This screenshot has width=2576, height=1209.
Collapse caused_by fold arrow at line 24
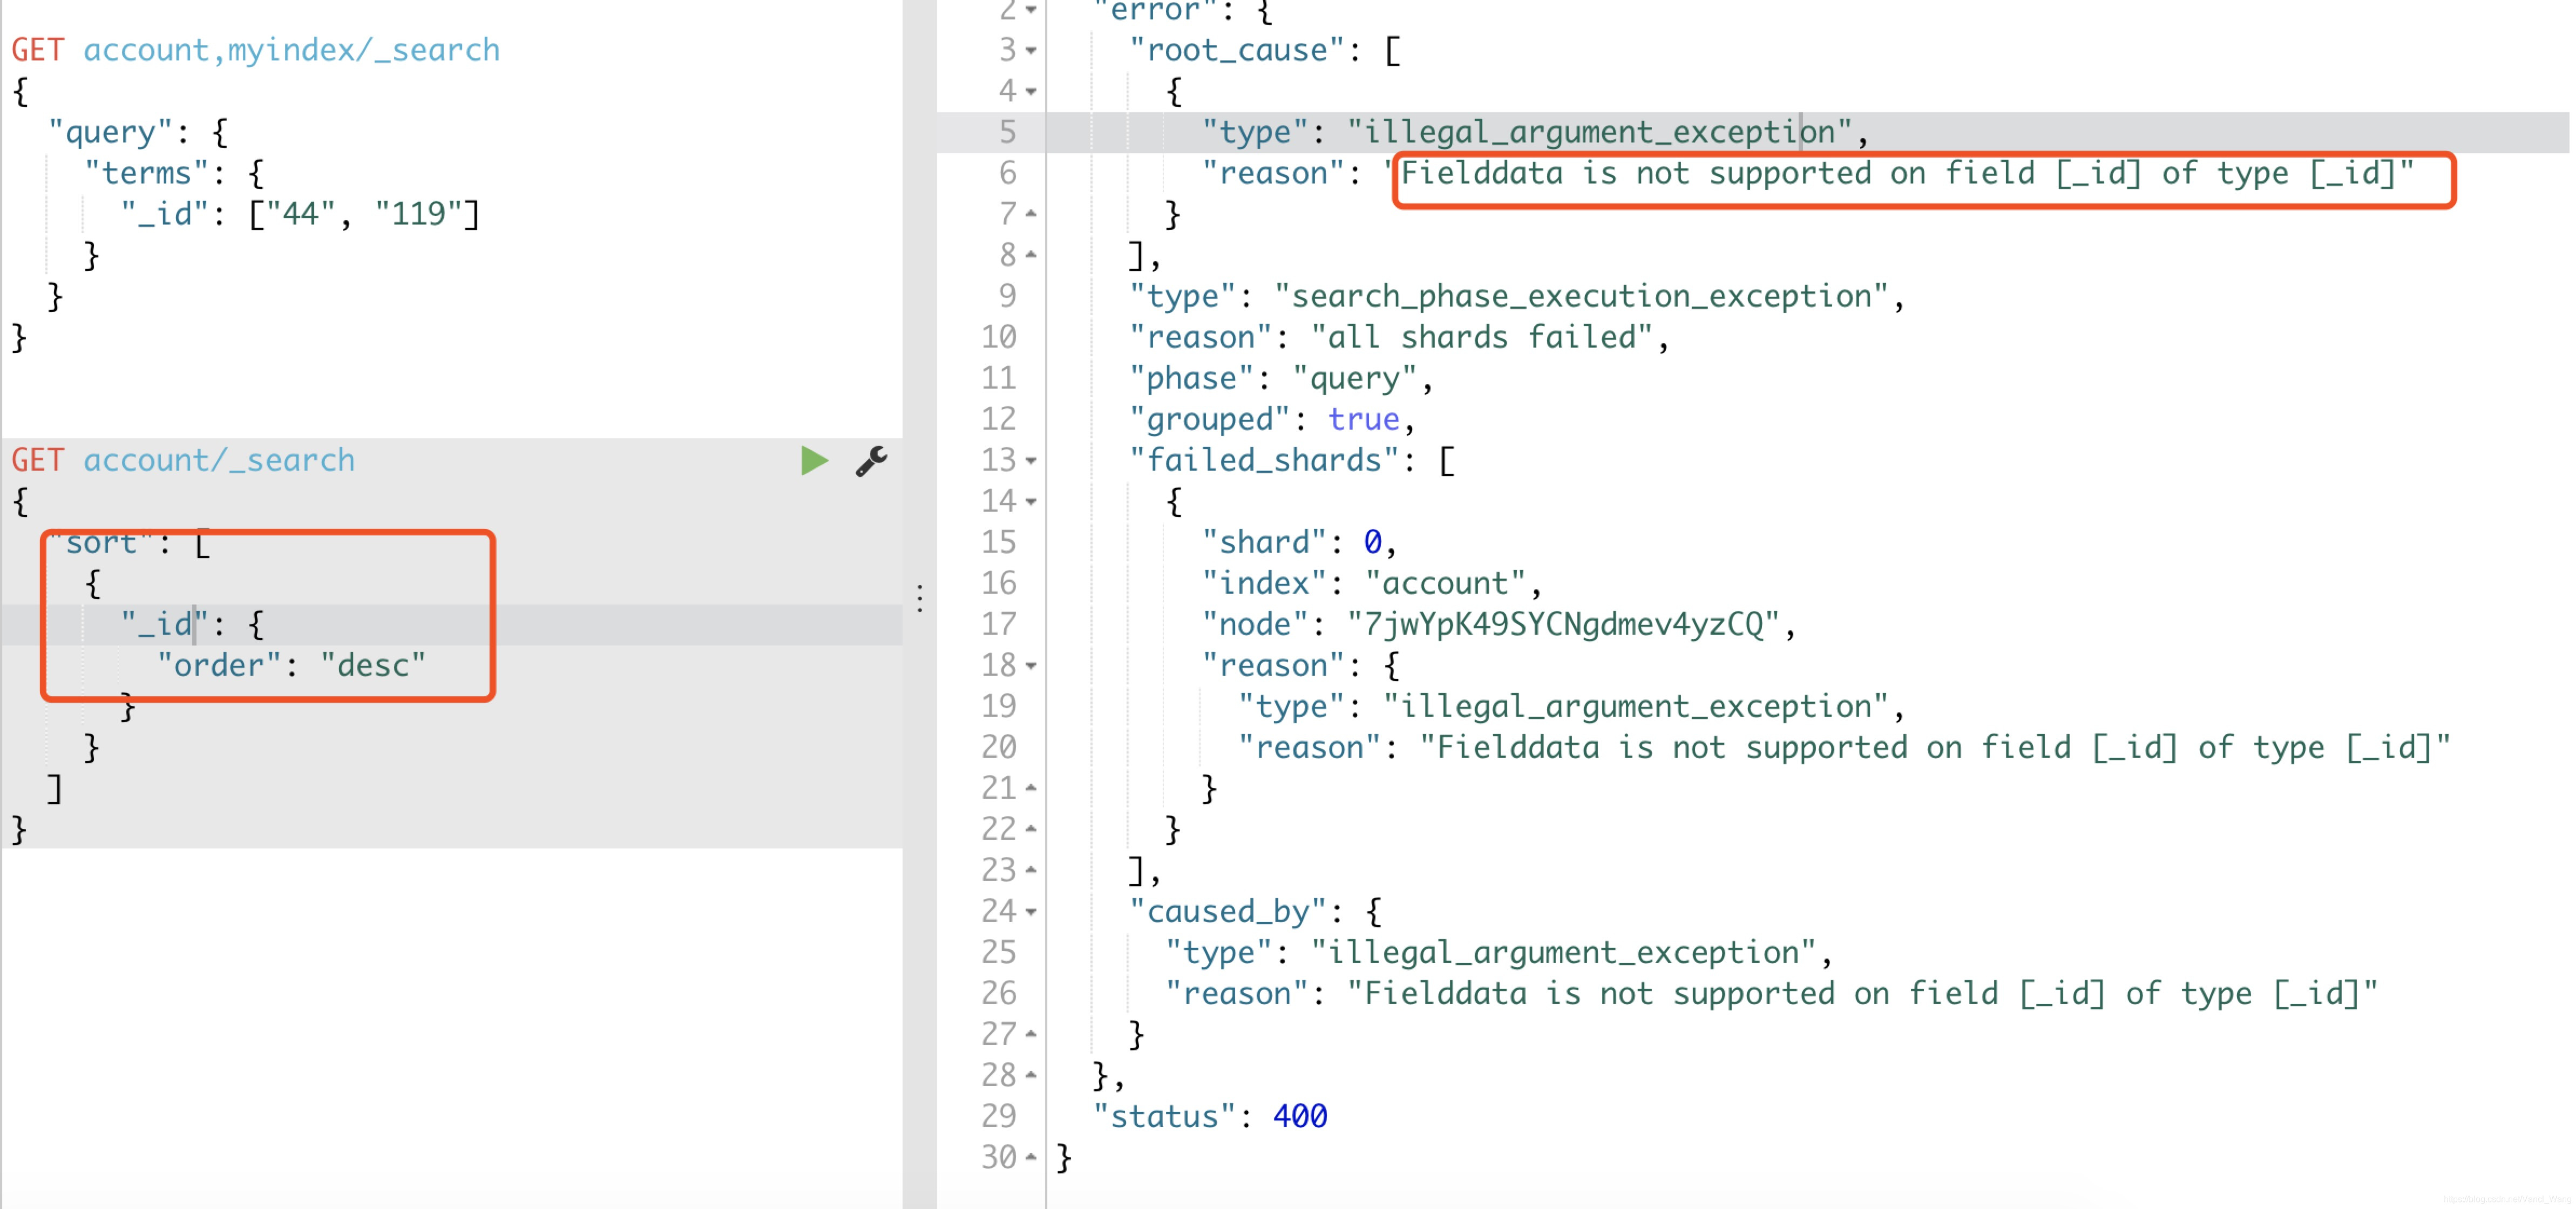point(1031,911)
